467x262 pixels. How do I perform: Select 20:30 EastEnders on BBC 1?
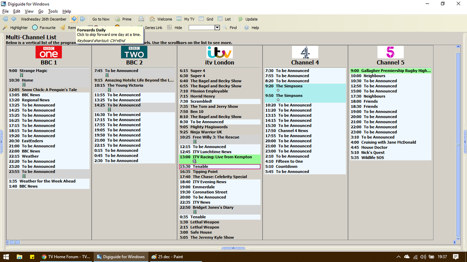[x=49, y=141]
